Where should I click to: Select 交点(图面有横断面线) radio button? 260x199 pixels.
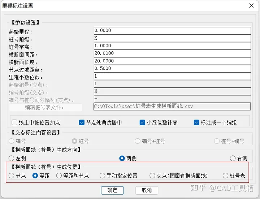(152, 176)
